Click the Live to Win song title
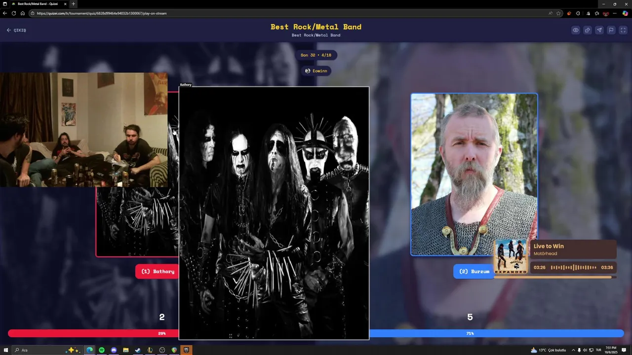This screenshot has width=632, height=355. click(x=549, y=246)
